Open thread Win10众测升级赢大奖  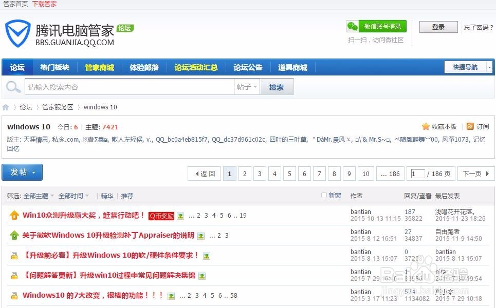[83, 216]
